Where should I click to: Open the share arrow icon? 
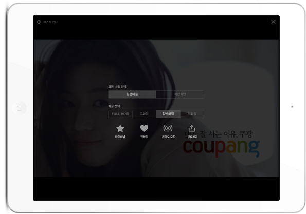[192, 128]
